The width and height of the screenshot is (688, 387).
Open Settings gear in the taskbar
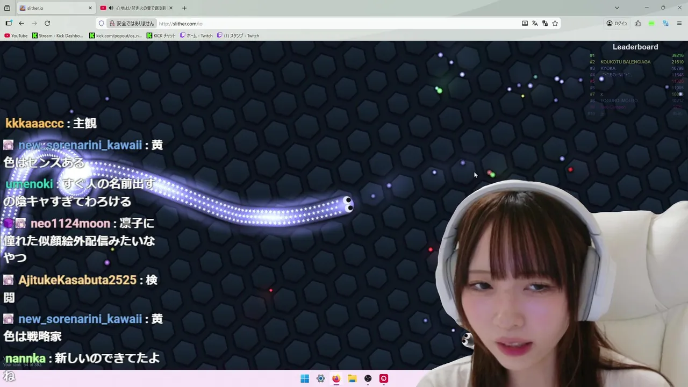[x=320, y=378]
